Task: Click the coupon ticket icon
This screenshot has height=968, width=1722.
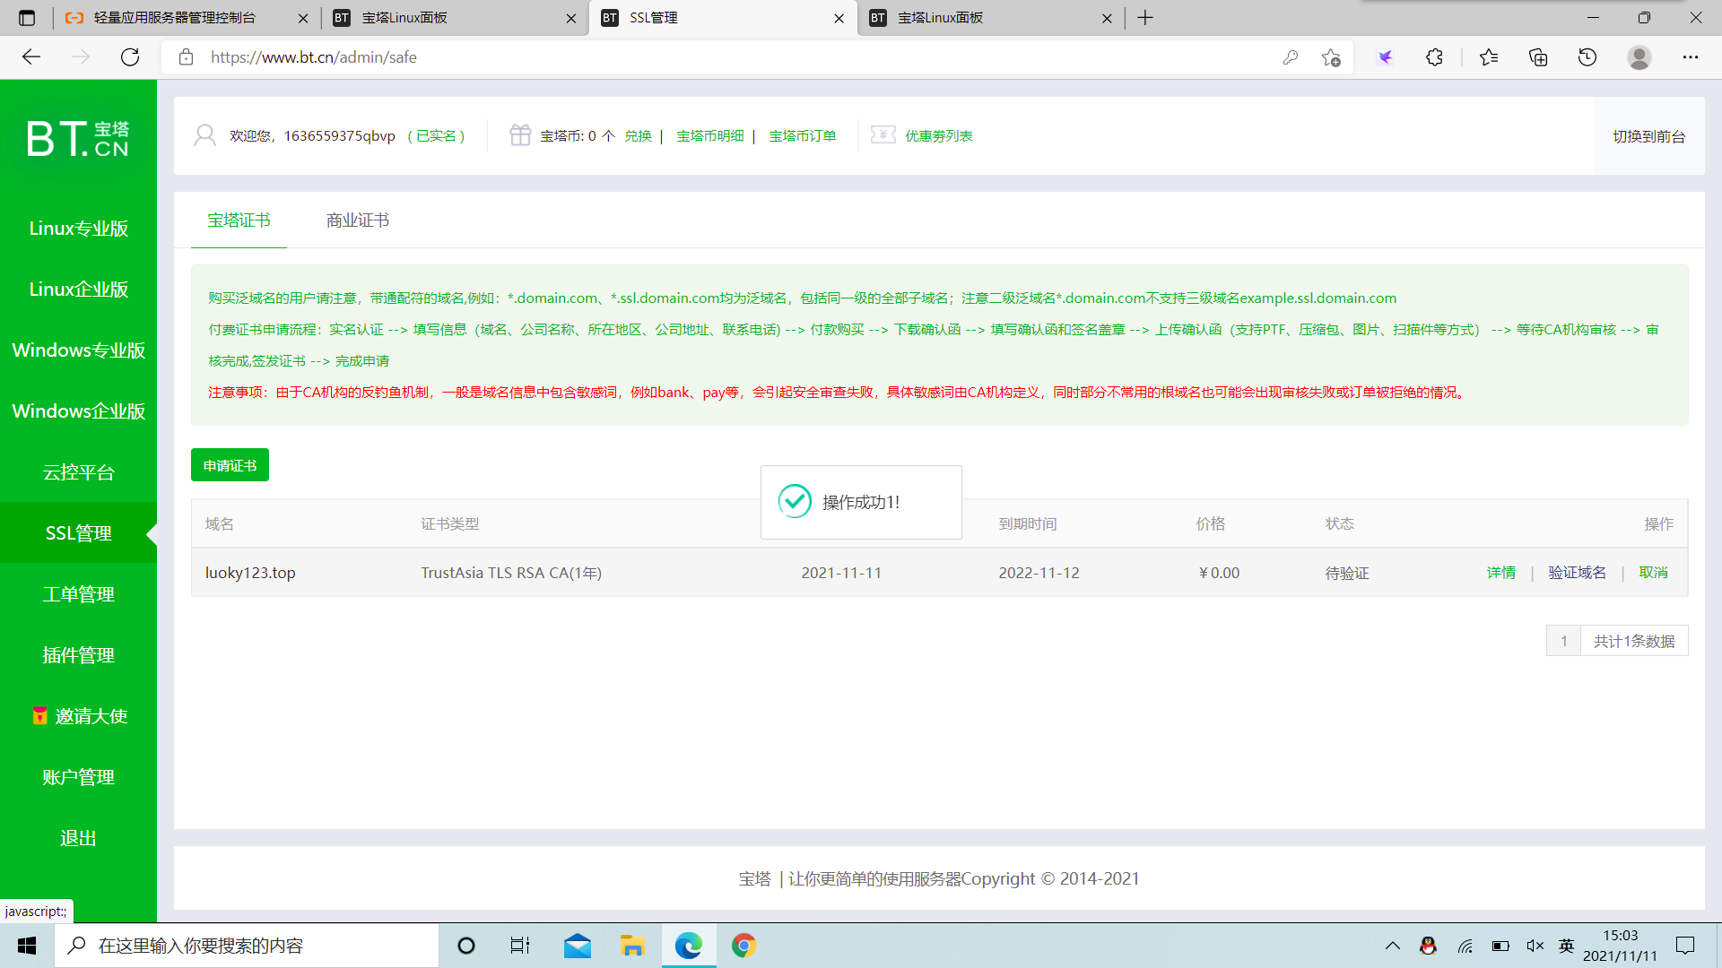Action: point(883,134)
